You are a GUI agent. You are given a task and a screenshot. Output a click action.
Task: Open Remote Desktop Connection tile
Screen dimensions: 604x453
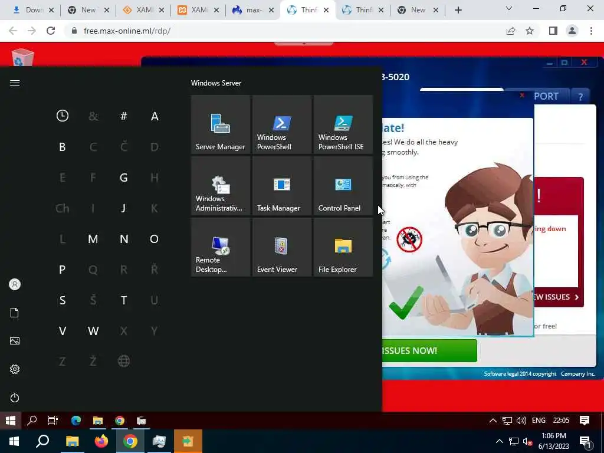[221, 247]
